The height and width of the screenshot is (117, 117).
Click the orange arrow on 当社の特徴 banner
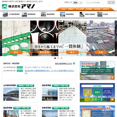[x=112, y=99]
